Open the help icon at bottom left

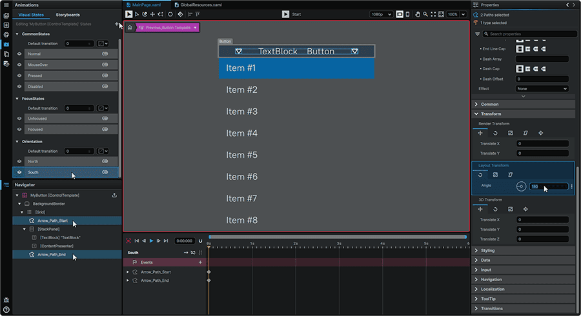tap(6, 310)
